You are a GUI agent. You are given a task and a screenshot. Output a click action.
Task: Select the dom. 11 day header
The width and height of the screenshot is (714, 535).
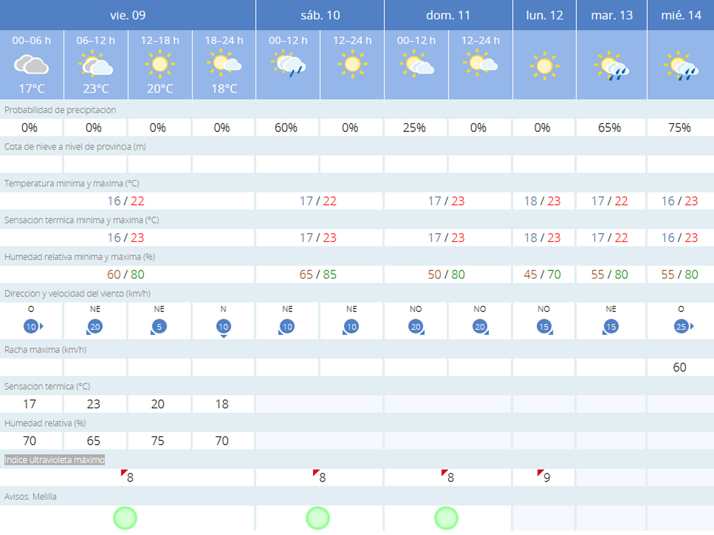449,15
